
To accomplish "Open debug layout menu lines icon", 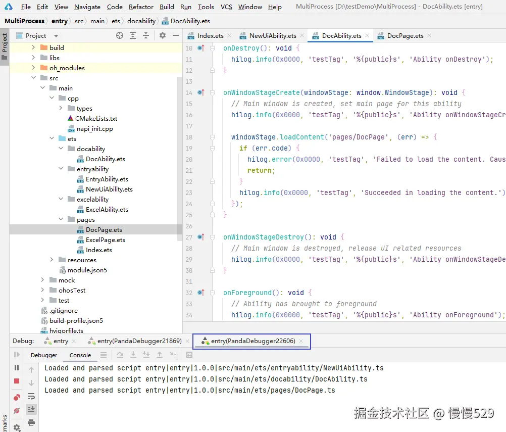I will 104,355.
